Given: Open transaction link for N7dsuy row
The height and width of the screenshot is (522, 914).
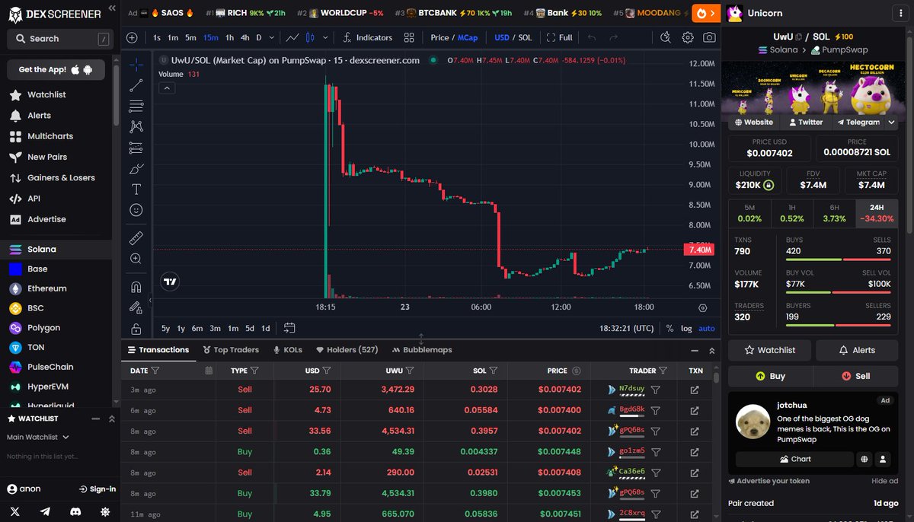Looking at the screenshot, I should (695, 389).
